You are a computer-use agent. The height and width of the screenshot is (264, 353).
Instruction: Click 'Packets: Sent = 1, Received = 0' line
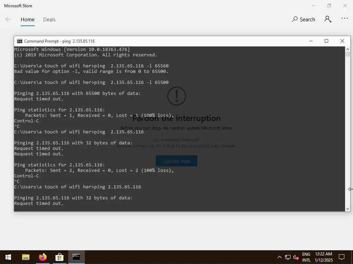coord(99,115)
